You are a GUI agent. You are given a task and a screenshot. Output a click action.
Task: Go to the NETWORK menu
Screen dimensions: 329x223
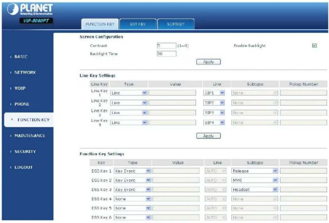click(x=25, y=72)
